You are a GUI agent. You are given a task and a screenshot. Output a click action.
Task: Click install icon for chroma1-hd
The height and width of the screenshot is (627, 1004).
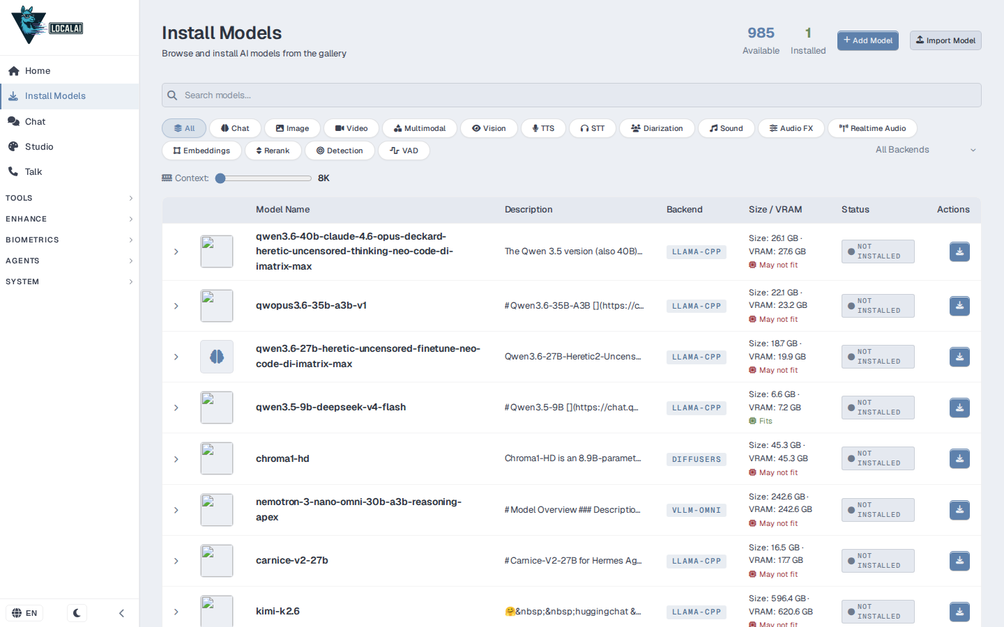959,458
